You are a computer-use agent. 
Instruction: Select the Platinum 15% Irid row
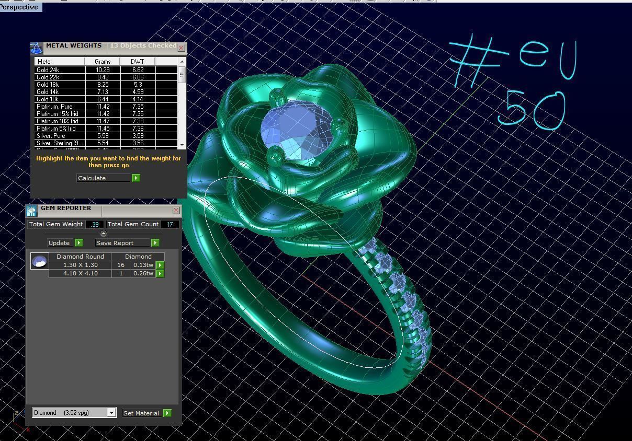coord(106,113)
